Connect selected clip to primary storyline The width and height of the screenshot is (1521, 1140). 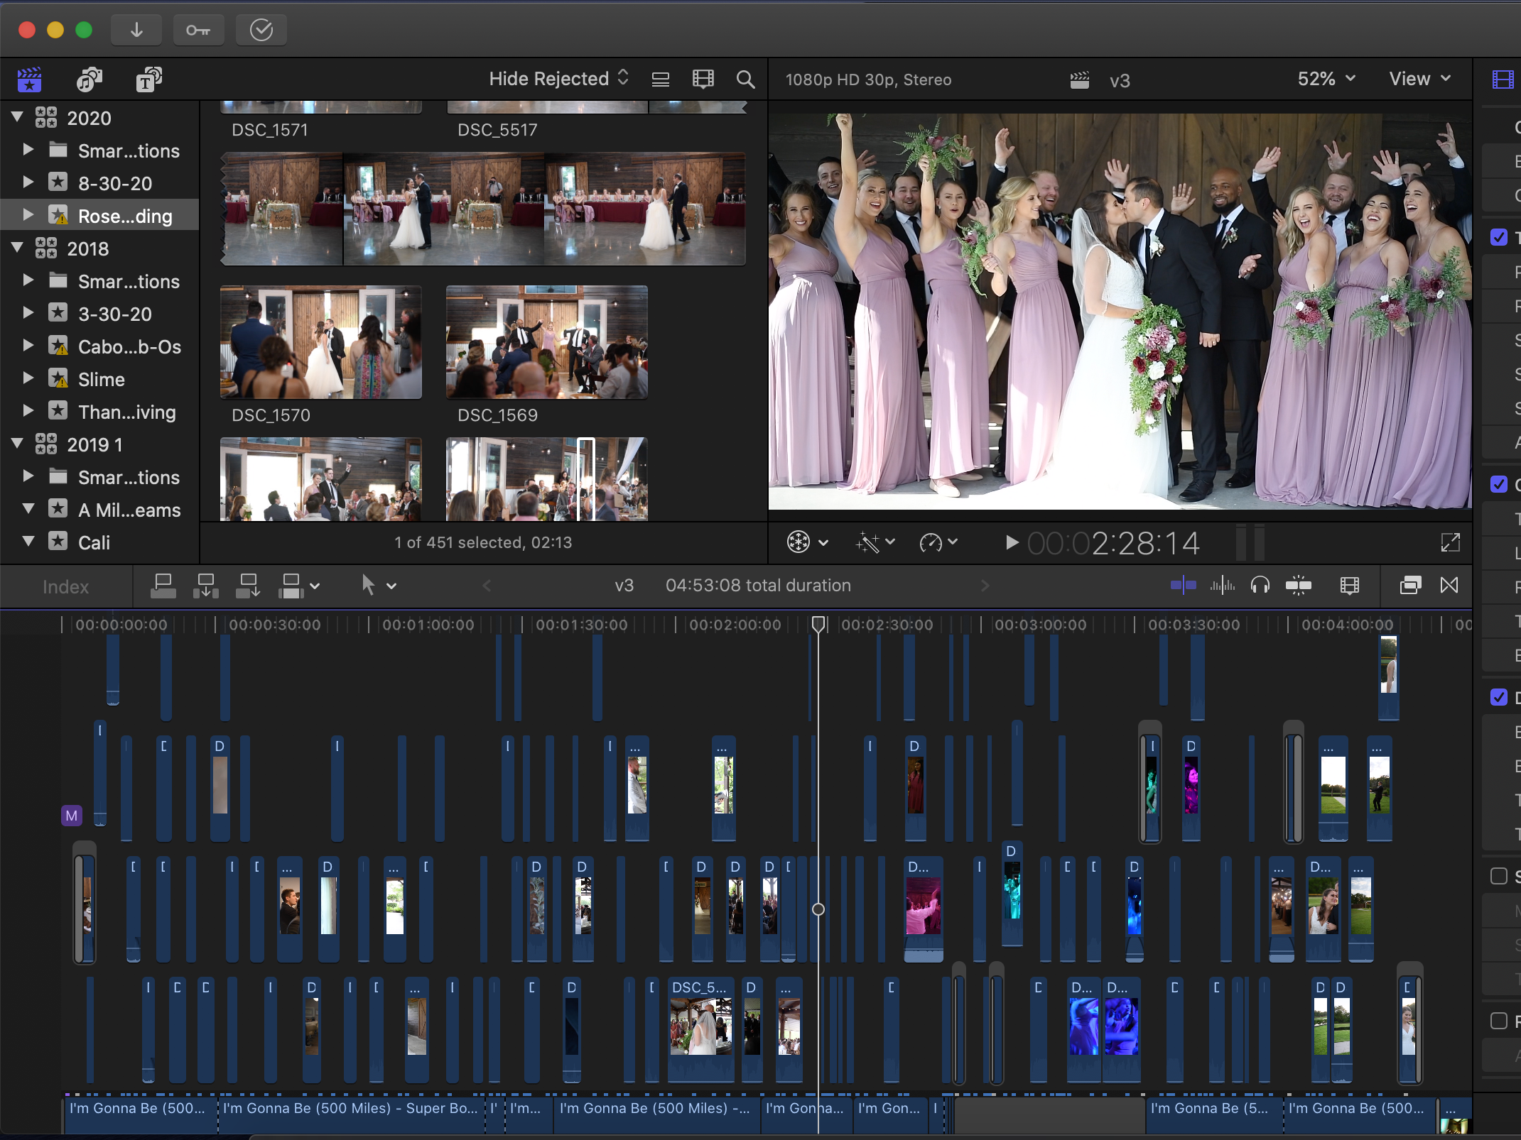(163, 586)
